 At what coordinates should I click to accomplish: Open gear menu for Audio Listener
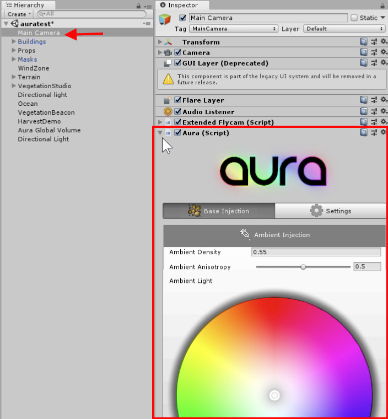click(x=384, y=111)
